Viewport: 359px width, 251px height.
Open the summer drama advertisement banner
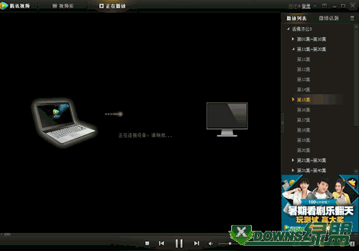click(x=319, y=203)
